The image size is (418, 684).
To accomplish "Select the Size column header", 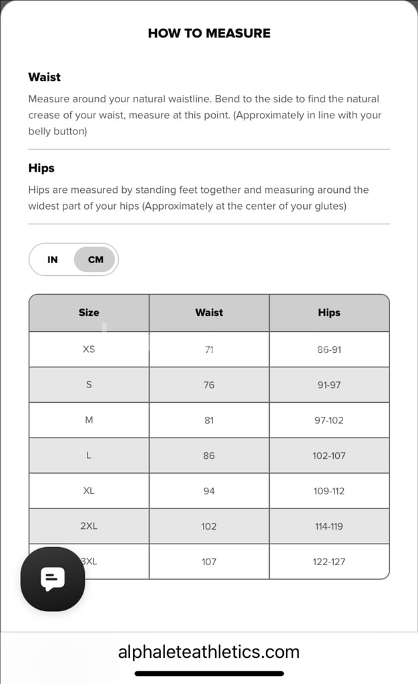I will [x=88, y=312].
